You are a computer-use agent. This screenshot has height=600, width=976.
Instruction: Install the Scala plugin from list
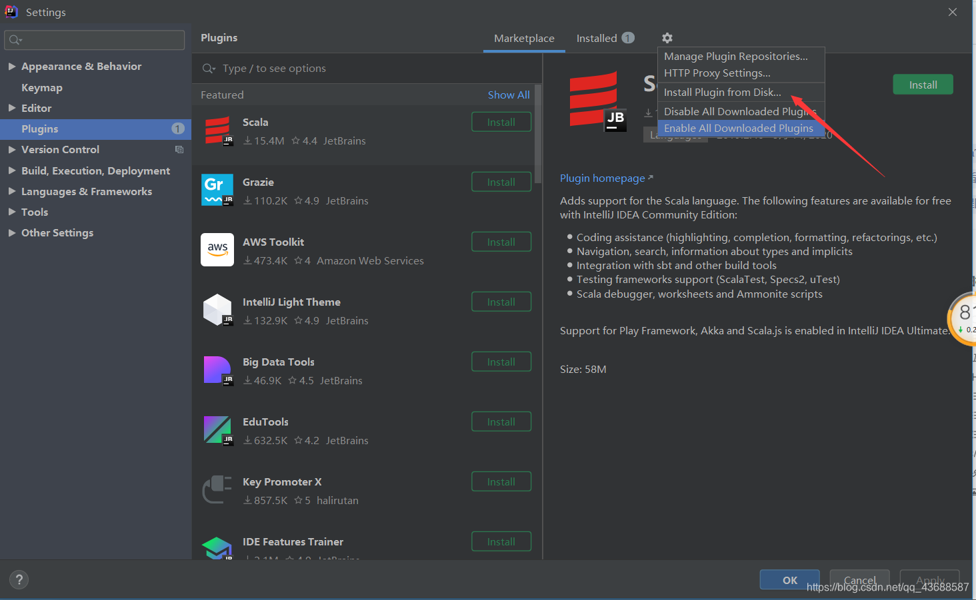tap(501, 123)
